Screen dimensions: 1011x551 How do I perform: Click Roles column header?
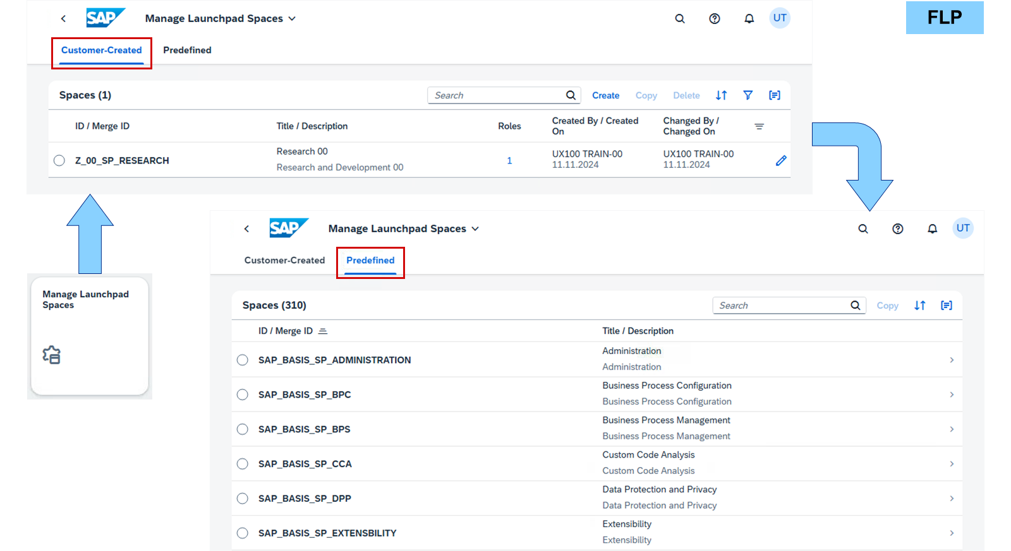tap(509, 126)
